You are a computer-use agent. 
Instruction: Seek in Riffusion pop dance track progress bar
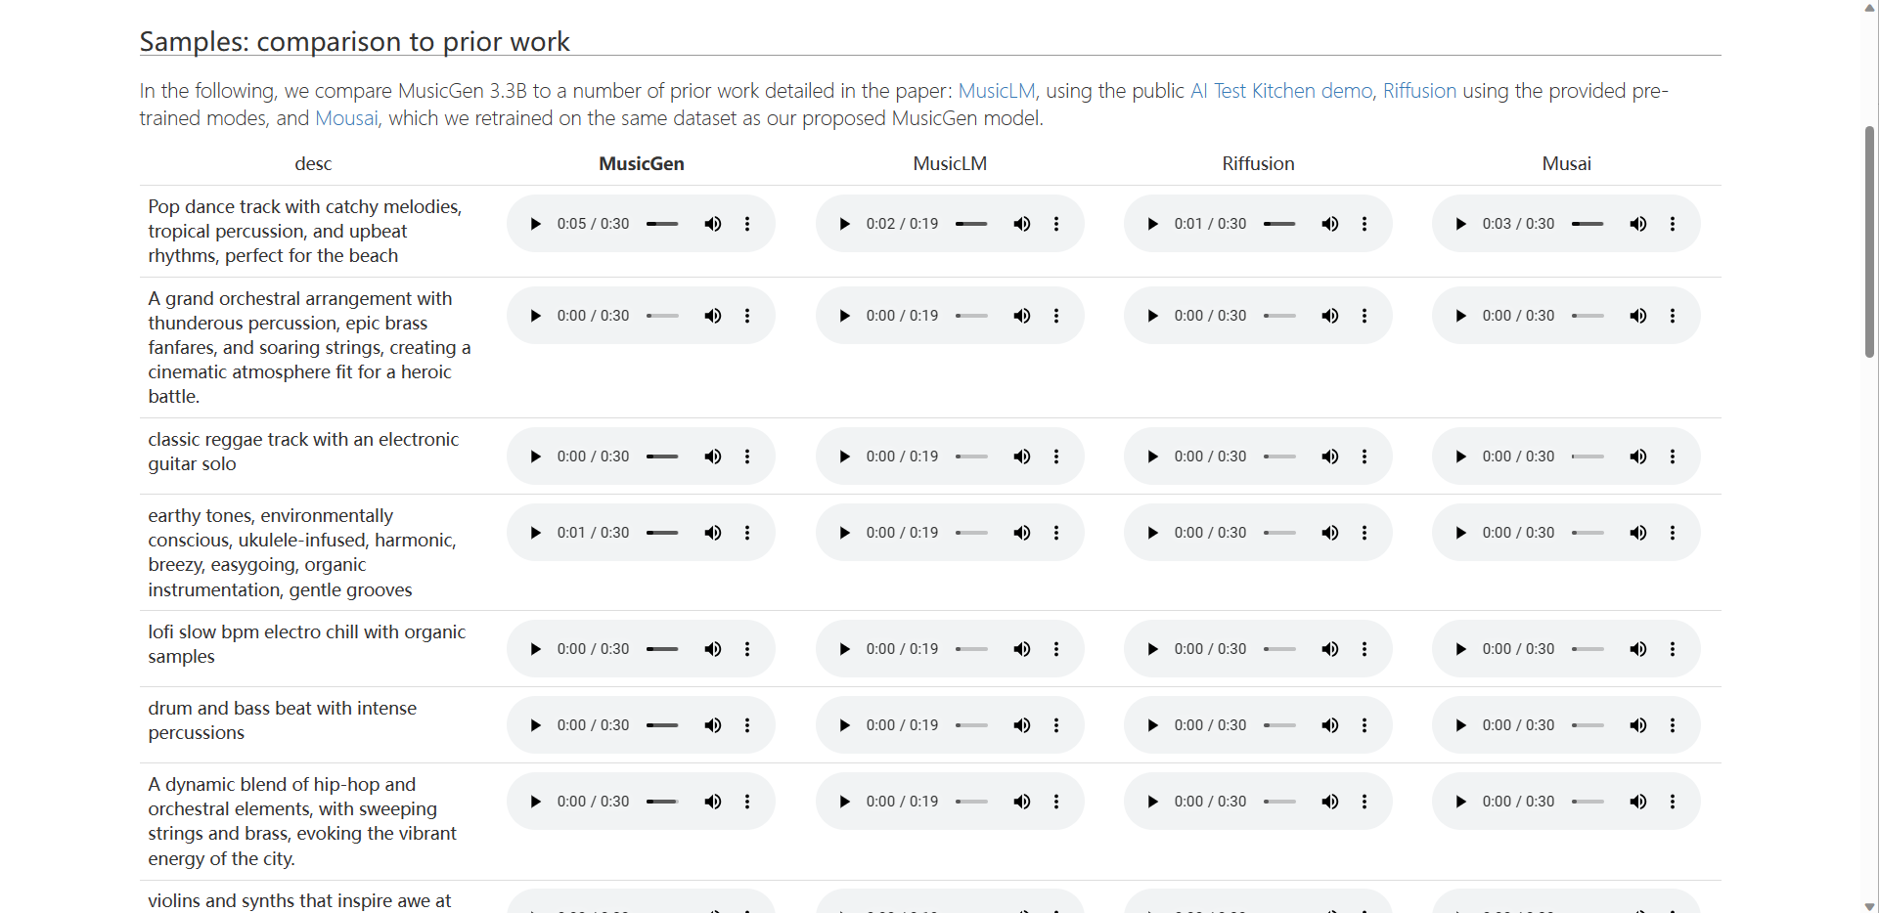(1279, 224)
